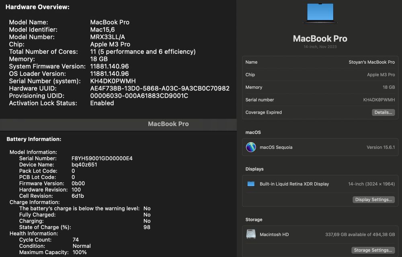Click Hardware Revision value '100'
Screen dimensions: 402x257
point(76,190)
